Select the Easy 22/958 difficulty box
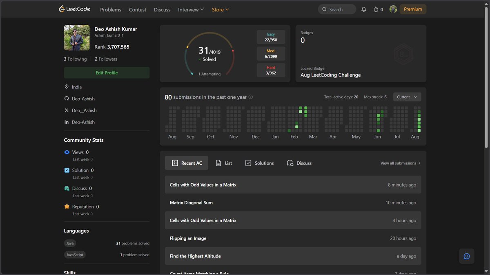 (271, 37)
